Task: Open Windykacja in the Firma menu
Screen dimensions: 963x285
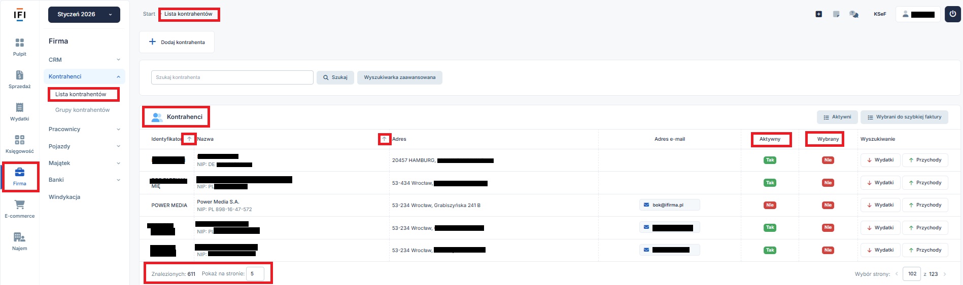Action: click(x=64, y=197)
